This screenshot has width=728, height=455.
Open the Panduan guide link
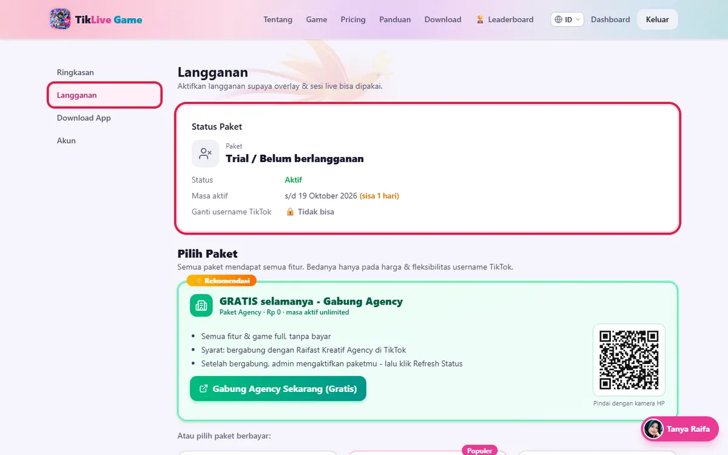pyautogui.click(x=395, y=19)
